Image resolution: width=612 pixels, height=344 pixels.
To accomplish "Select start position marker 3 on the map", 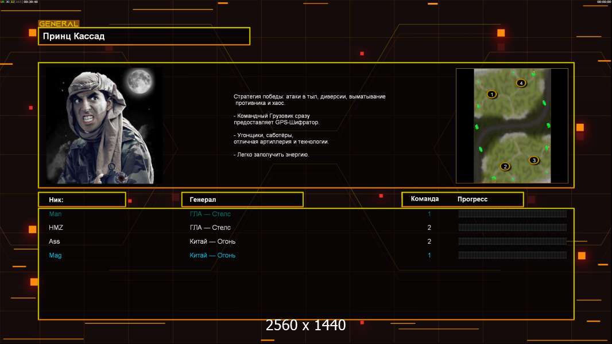I will point(534,161).
